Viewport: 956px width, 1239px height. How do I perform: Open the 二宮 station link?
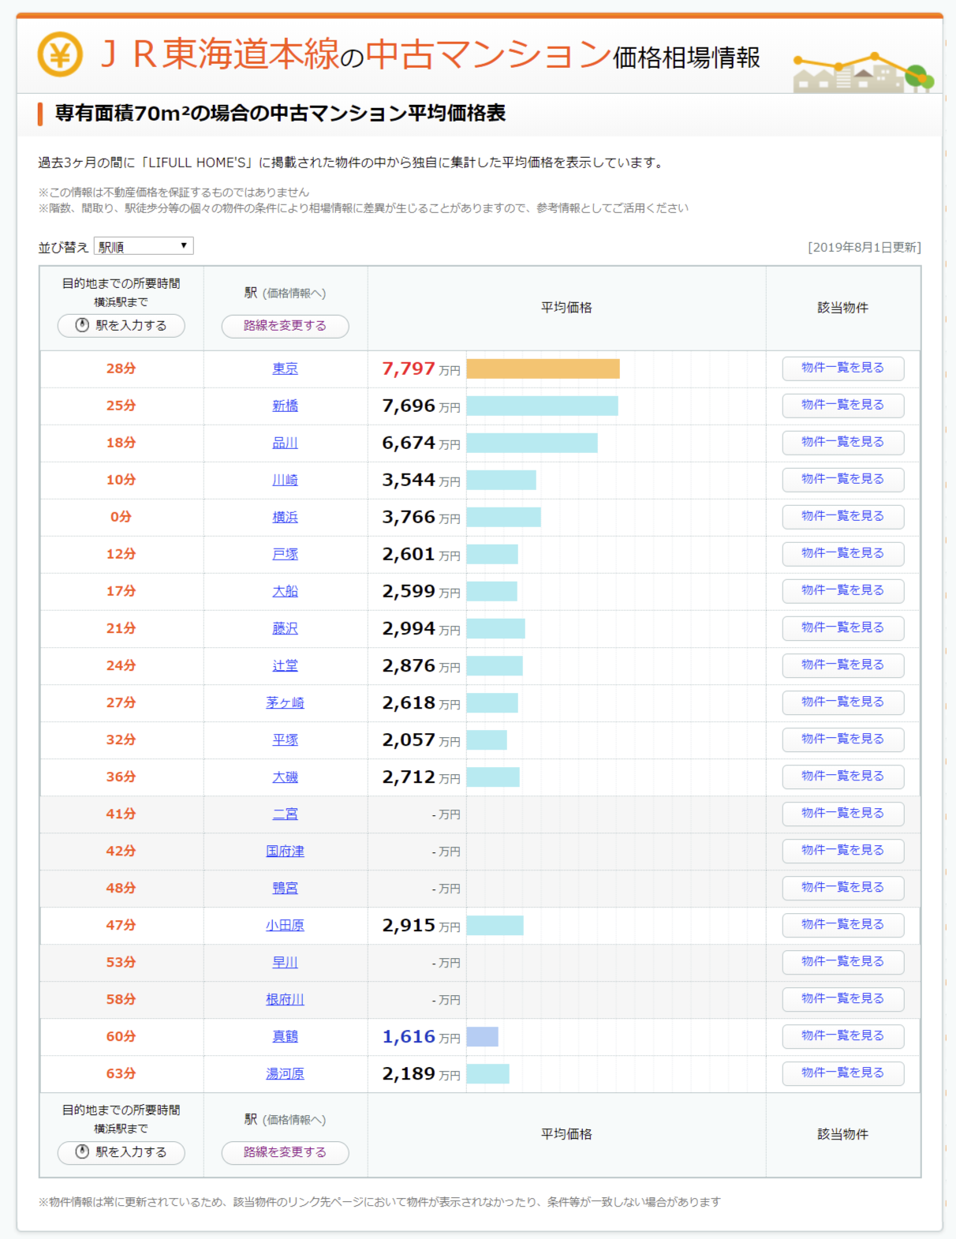285,814
